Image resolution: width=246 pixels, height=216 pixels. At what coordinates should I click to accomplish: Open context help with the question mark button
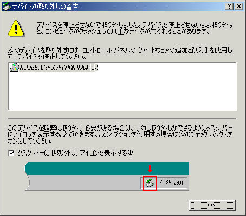pyautogui.click(x=229, y=6)
